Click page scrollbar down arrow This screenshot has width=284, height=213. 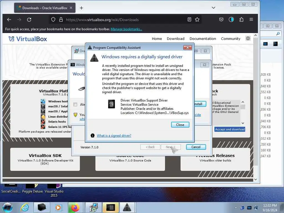pos(255,179)
